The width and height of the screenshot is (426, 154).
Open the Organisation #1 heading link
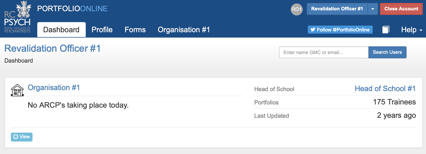pos(54,88)
